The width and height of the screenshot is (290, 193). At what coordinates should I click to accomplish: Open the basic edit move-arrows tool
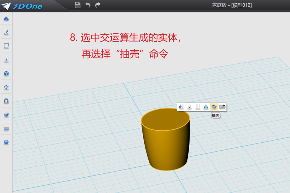click(6, 87)
